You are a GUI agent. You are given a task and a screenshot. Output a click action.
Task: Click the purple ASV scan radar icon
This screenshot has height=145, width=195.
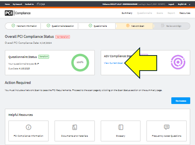point(178,62)
